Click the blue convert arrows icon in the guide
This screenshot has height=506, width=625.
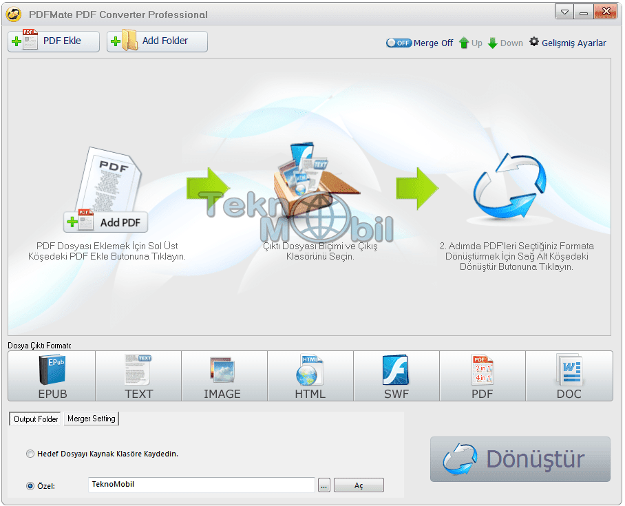(x=509, y=187)
